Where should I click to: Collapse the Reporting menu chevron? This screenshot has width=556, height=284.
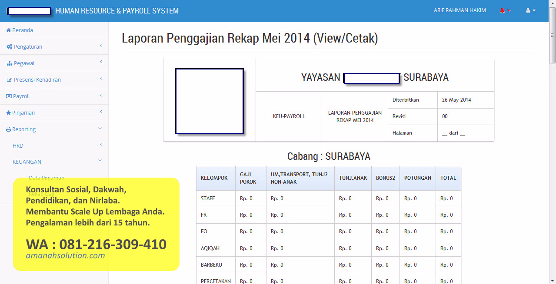point(100,128)
